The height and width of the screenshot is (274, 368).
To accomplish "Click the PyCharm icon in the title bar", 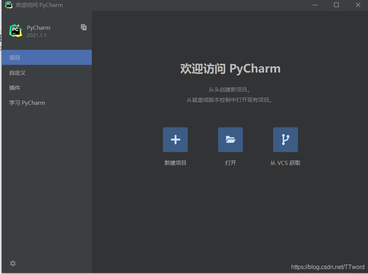I will 9,5.
